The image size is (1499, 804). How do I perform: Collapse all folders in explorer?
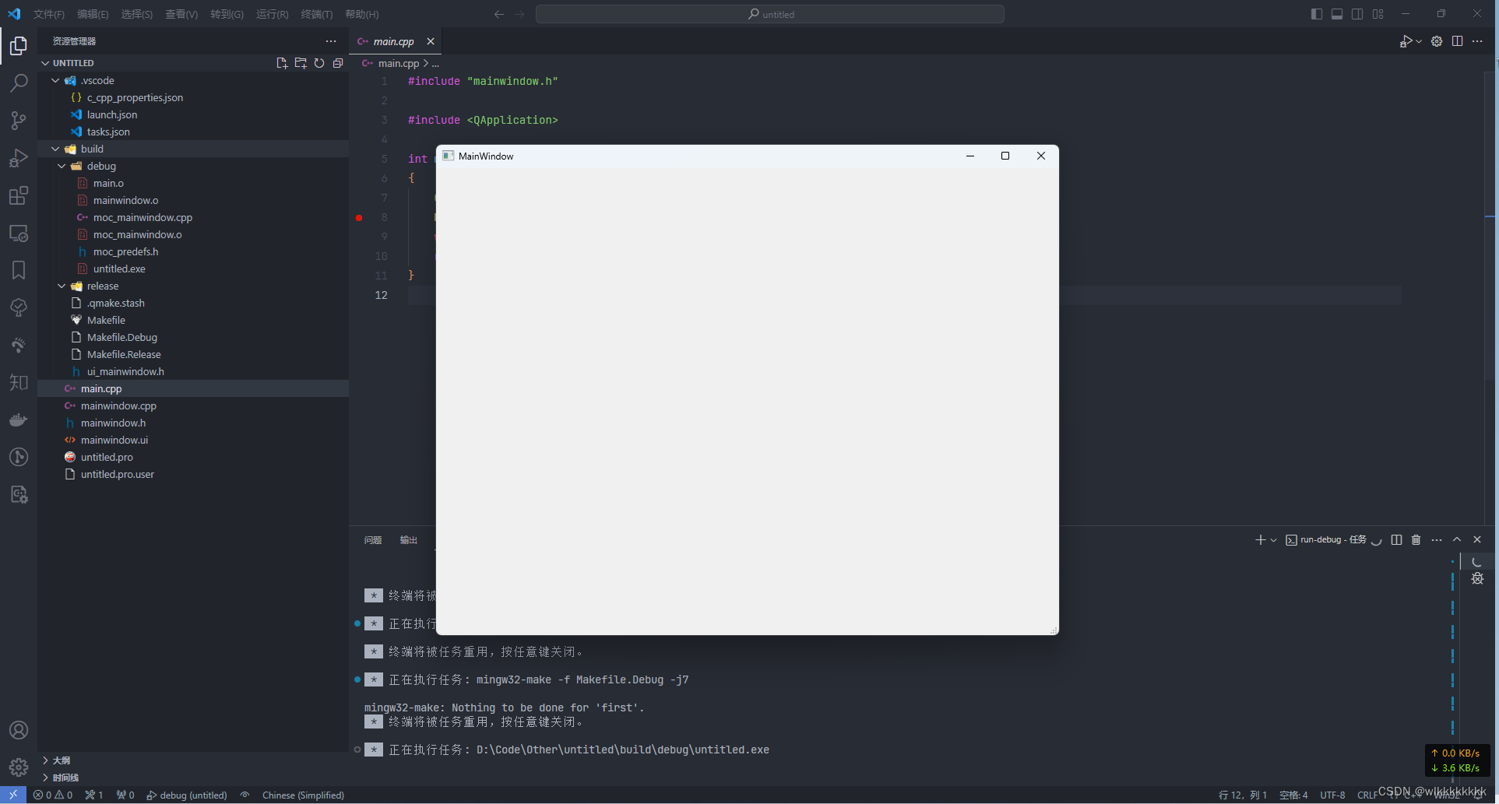[338, 63]
